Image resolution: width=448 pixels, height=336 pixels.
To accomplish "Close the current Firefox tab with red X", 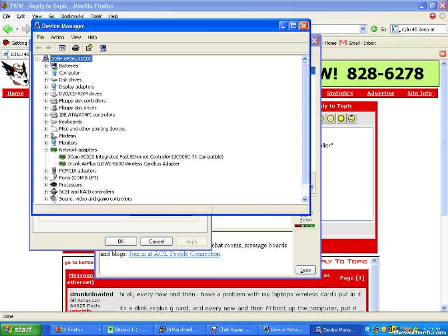I will pos(442,54).
